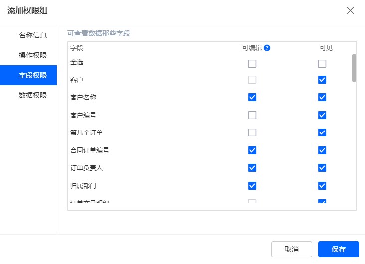
Task: Close the 添加权限组 dialog
Action: point(350,10)
